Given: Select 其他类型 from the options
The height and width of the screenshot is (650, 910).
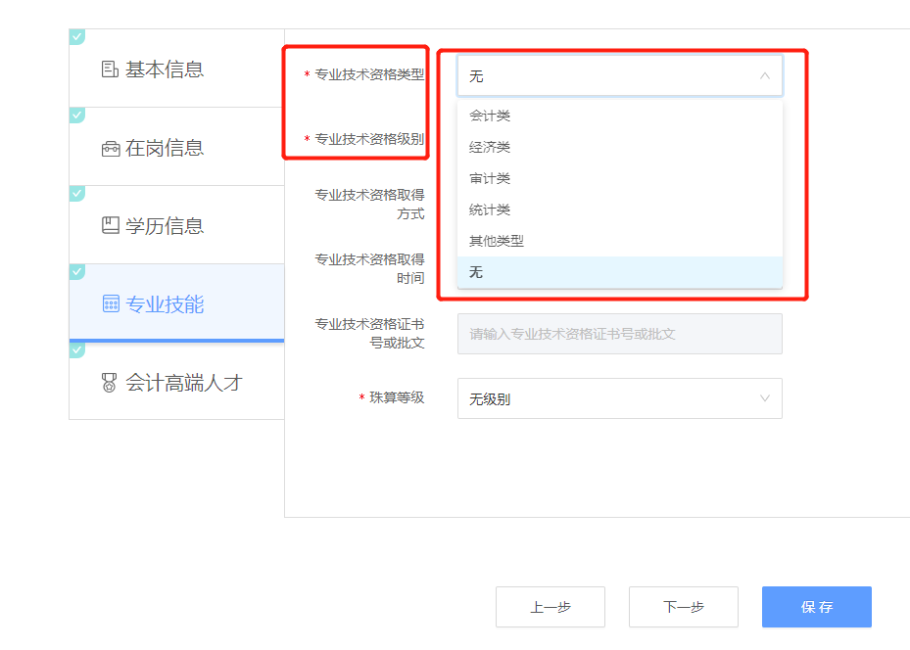Looking at the screenshot, I should (497, 241).
